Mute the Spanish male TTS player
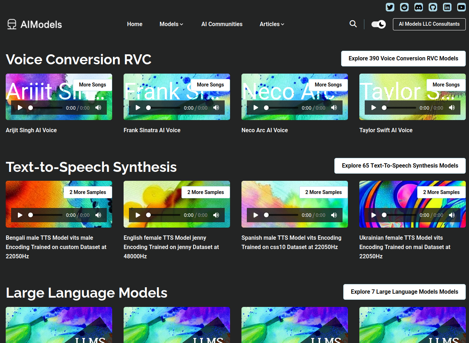This screenshot has height=343, width=469. (334, 215)
